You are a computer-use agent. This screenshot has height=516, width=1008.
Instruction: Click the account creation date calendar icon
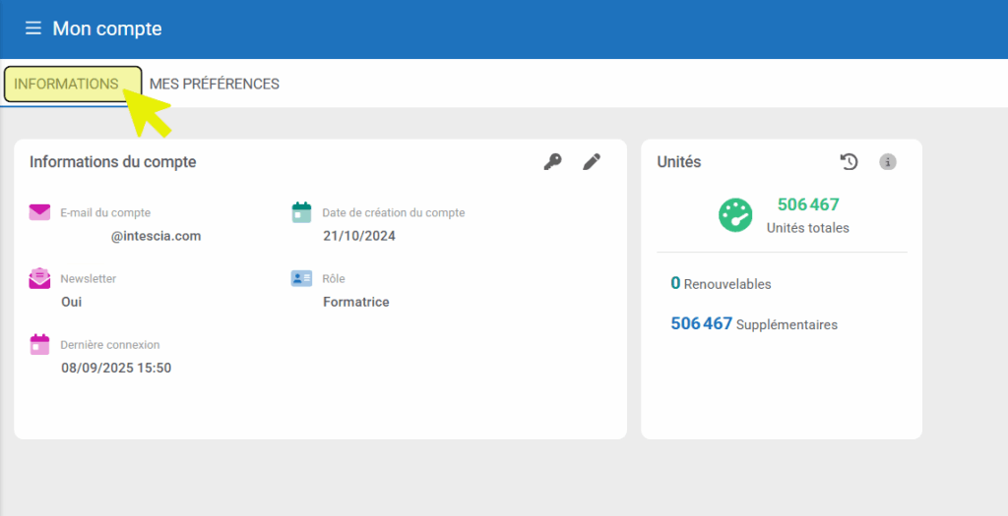pos(301,212)
